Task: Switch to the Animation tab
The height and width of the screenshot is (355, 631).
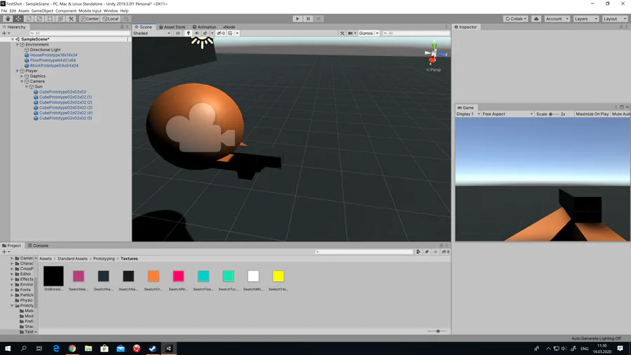Action: tap(204, 27)
